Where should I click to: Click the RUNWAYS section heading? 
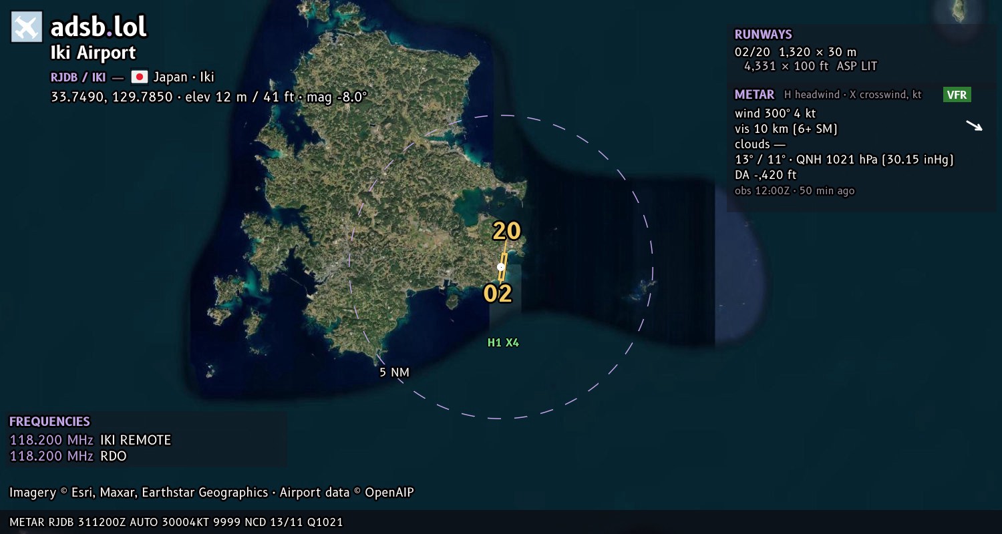[764, 35]
